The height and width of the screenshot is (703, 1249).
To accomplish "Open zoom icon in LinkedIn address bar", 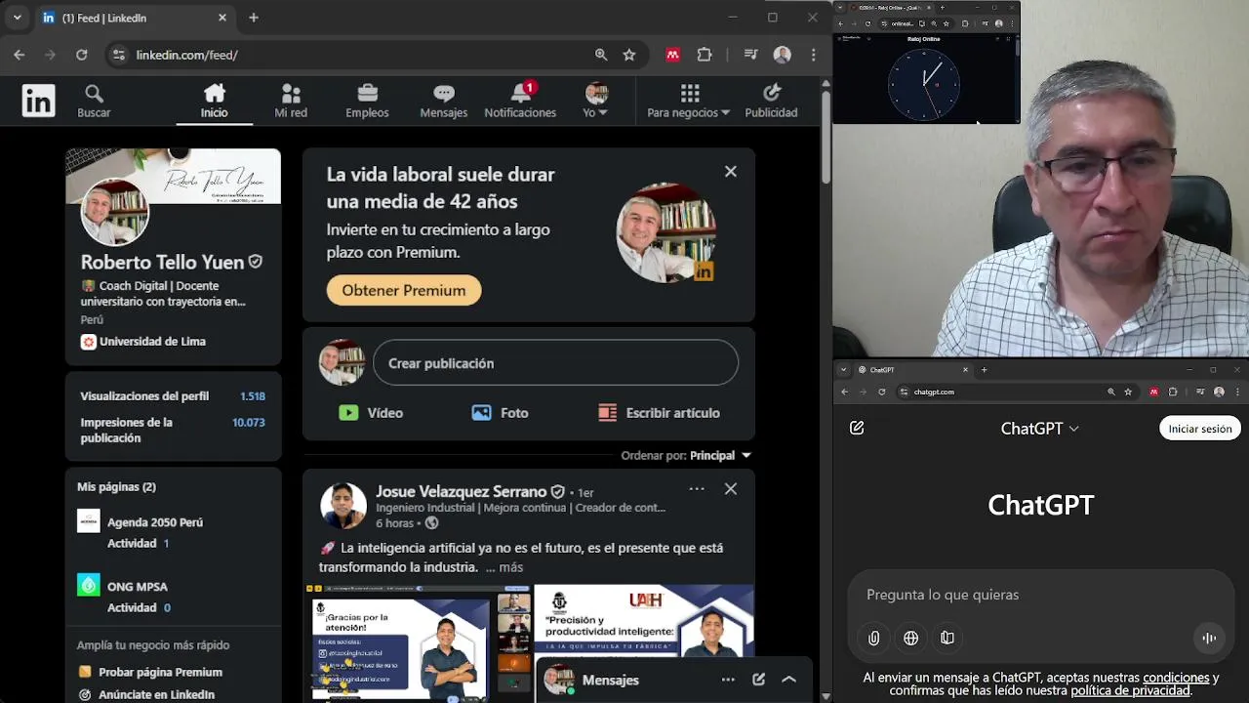I will coord(601,55).
